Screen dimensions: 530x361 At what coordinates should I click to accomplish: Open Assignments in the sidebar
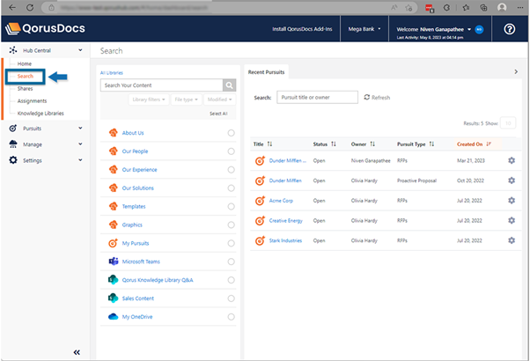click(x=32, y=100)
